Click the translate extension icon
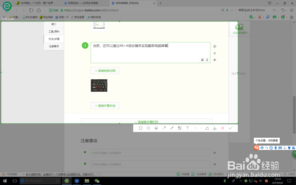296x185 pixels. pos(251,17)
